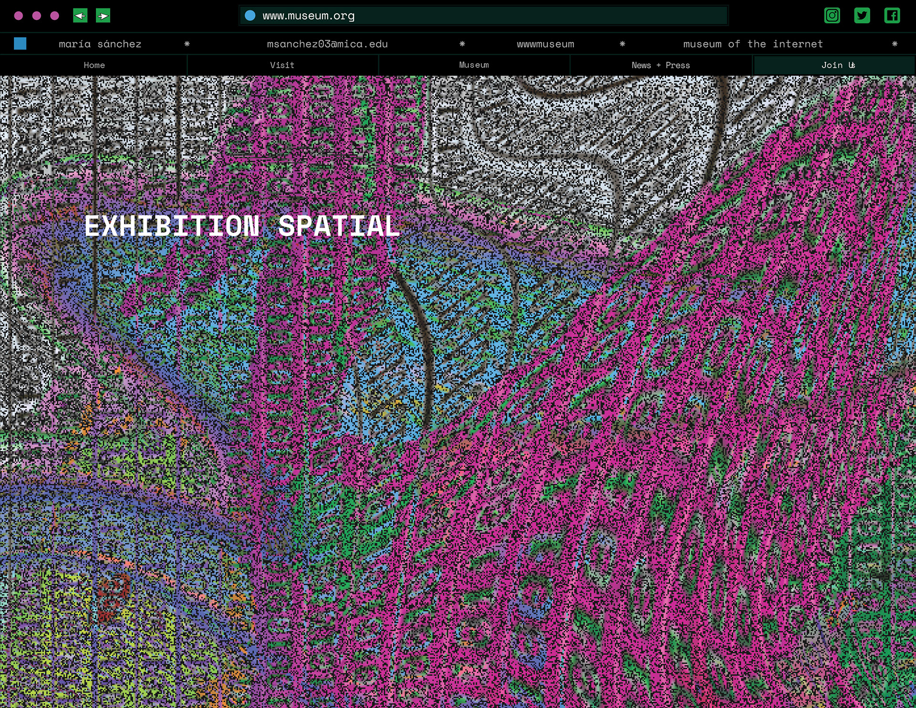Click the third pink window dot
Screen dimensions: 916x708
(x=55, y=16)
